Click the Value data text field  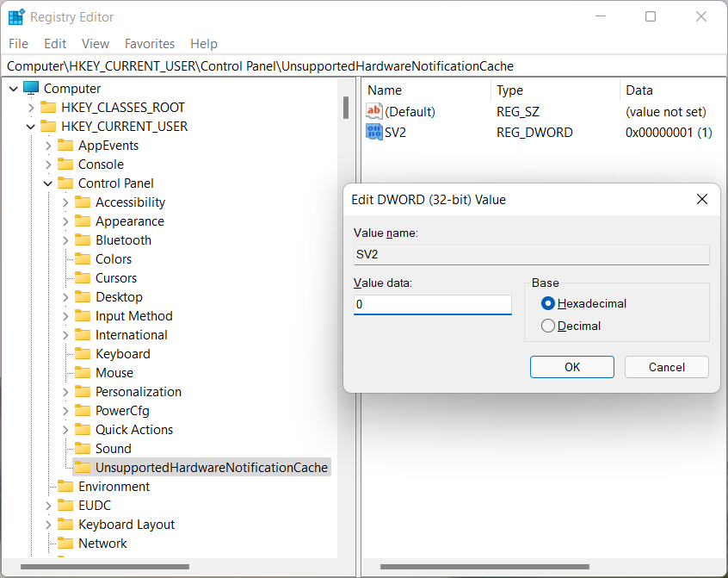(x=432, y=305)
